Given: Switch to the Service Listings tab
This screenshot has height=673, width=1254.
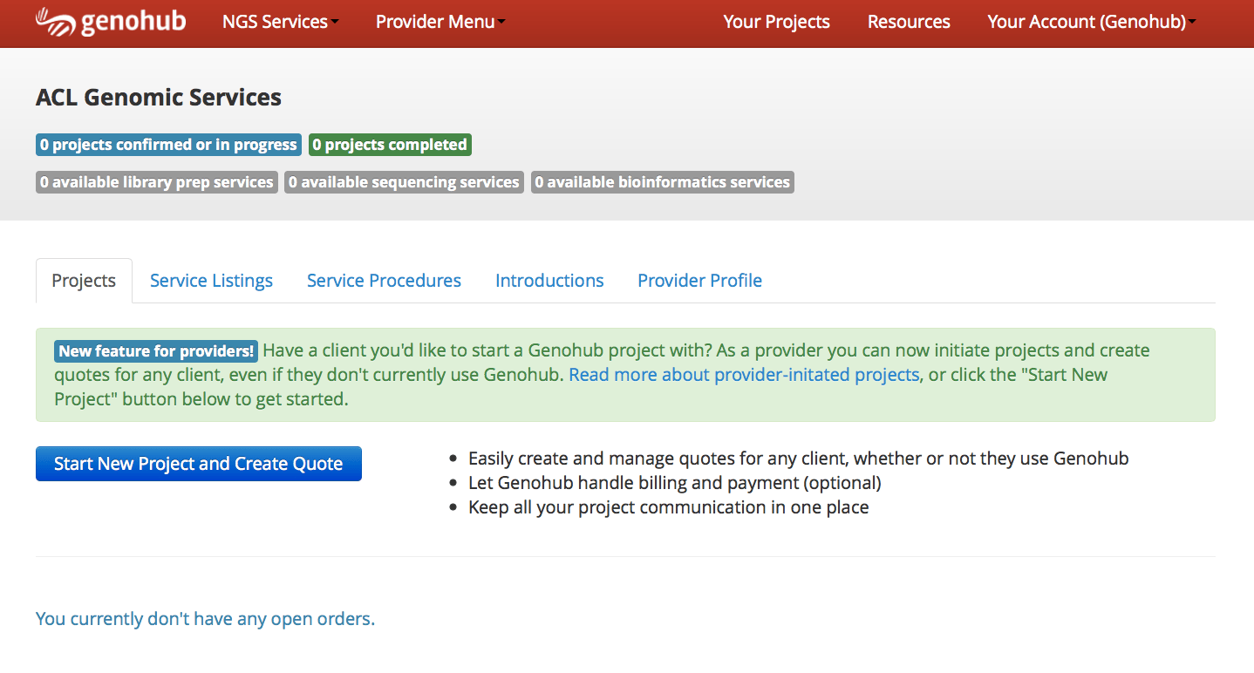Looking at the screenshot, I should [211, 280].
